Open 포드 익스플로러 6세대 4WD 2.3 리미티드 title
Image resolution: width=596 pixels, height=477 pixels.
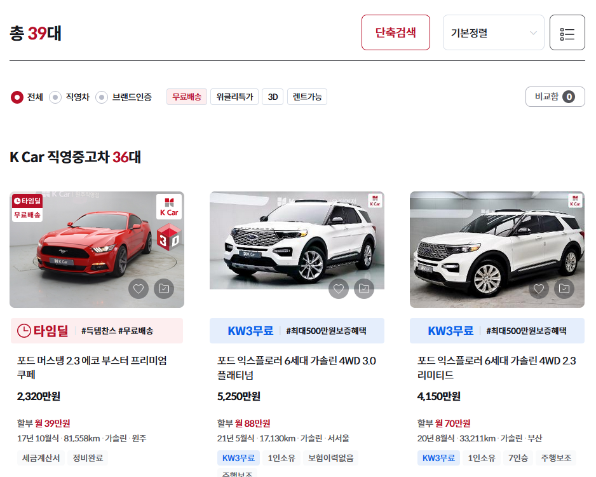click(x=497, y=368)
